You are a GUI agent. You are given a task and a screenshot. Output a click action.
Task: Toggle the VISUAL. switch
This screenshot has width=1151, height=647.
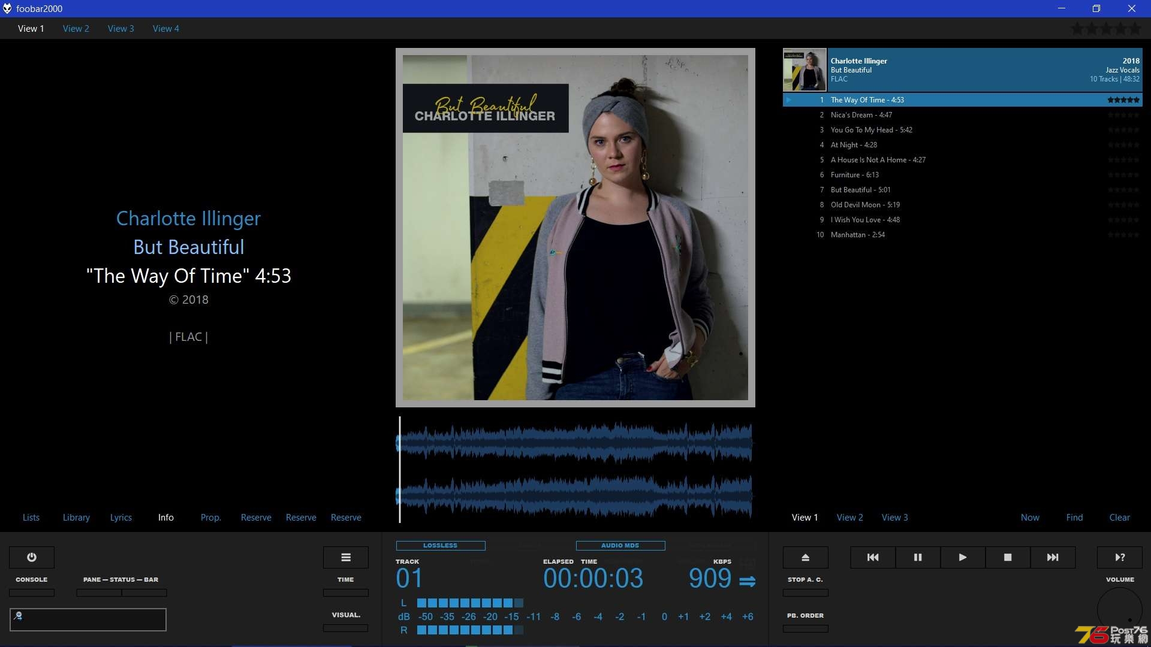click(x=346, y=628)
